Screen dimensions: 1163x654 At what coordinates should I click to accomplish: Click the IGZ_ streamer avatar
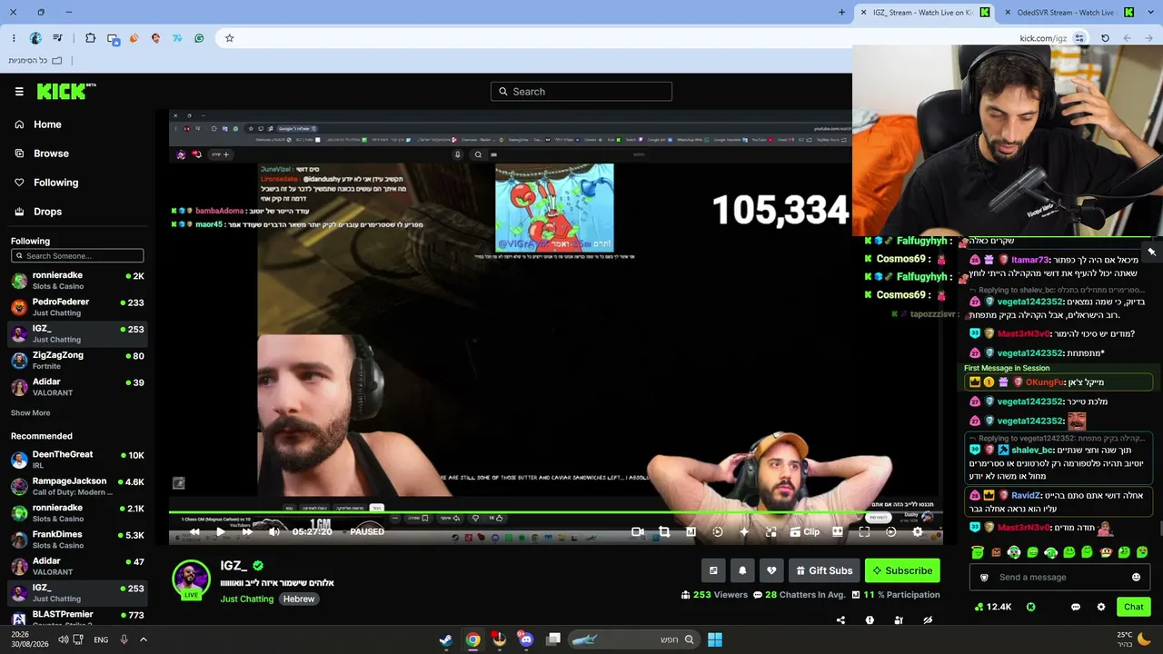click(191, 578)
